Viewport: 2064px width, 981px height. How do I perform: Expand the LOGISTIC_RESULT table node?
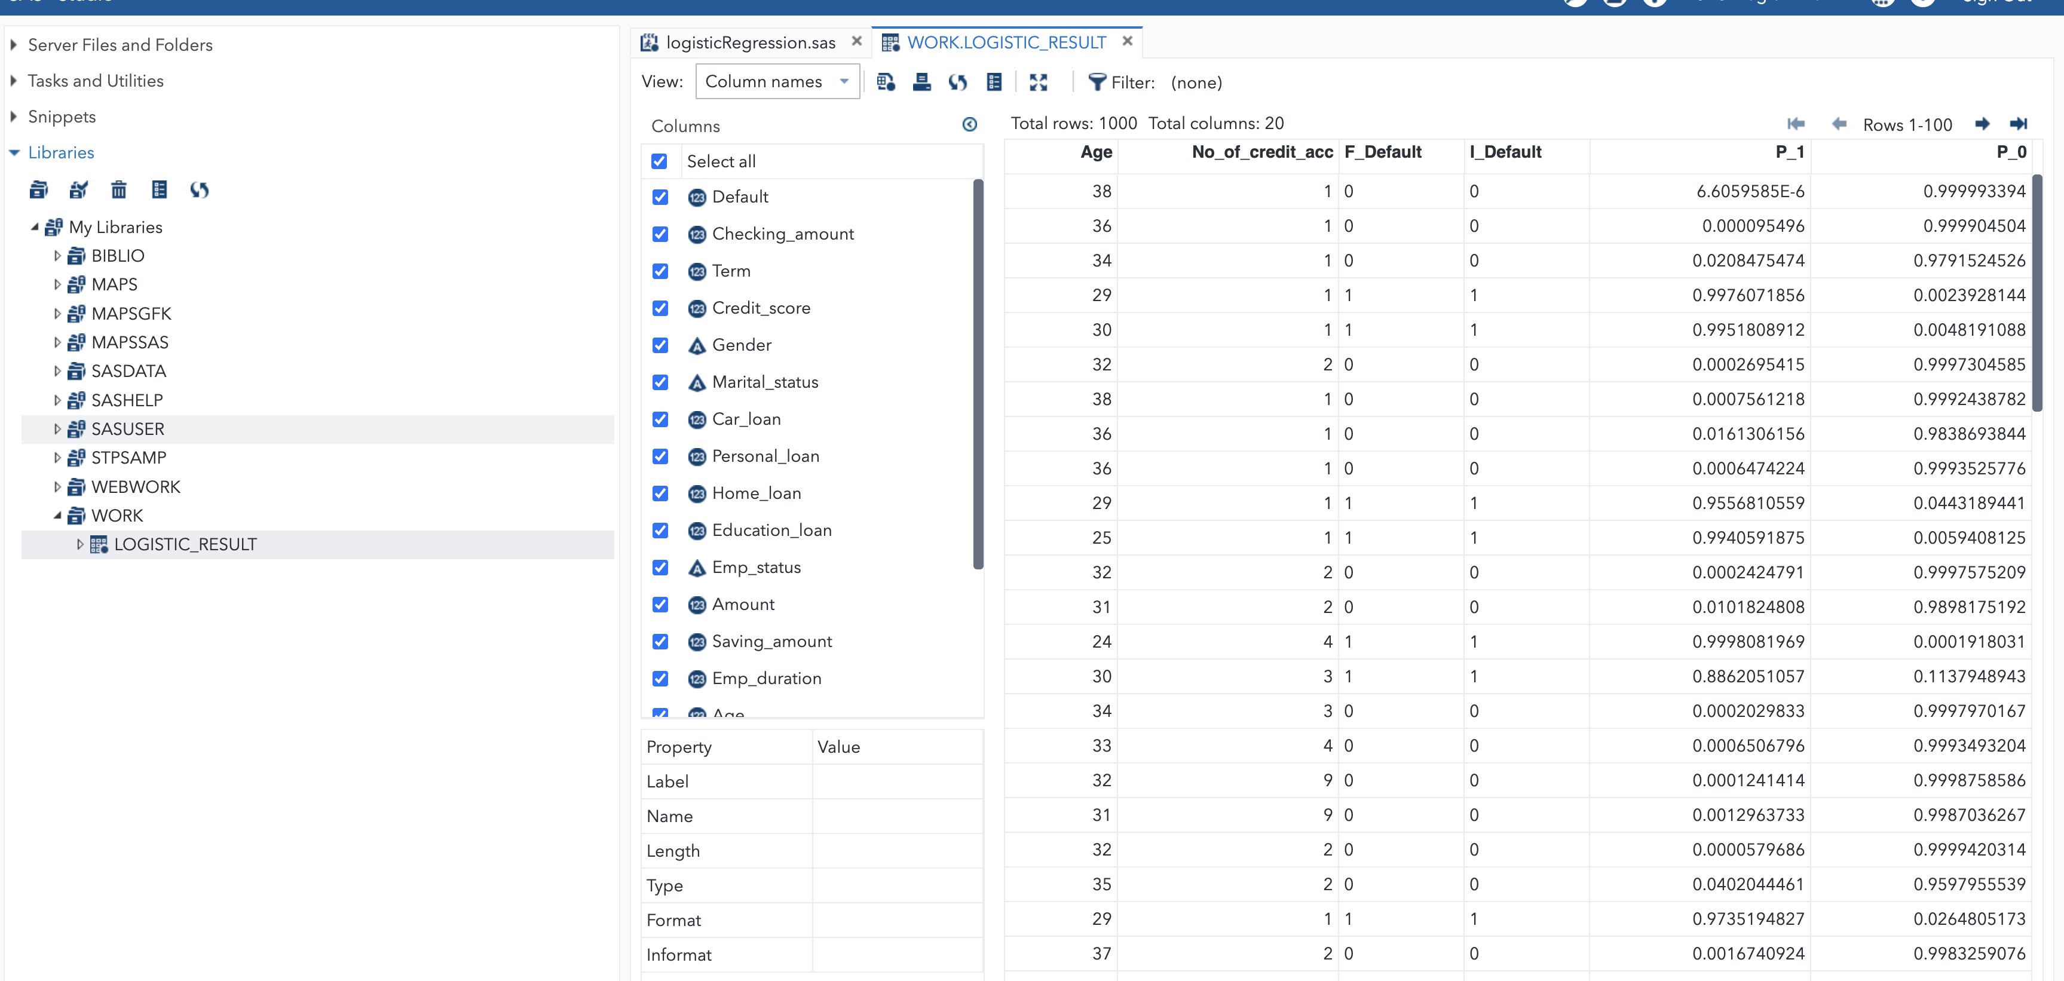point(79,544)
